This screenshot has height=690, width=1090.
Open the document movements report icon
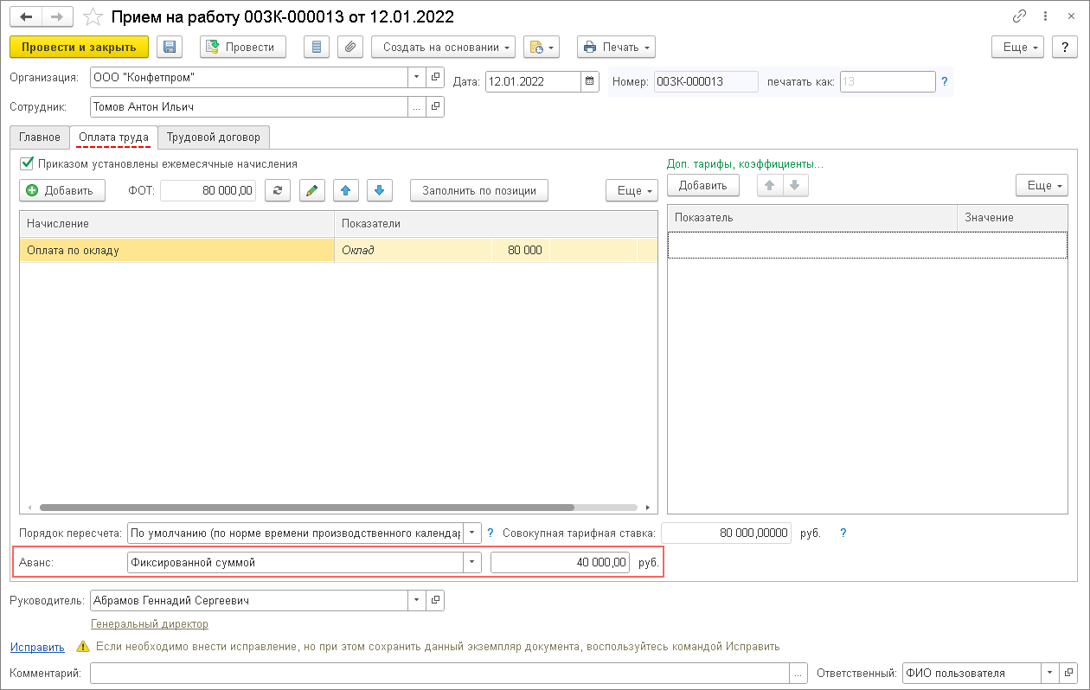click(317, 47)
